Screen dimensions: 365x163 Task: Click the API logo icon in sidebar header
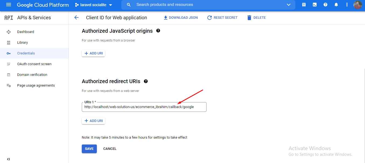click(x=9, y=18)
